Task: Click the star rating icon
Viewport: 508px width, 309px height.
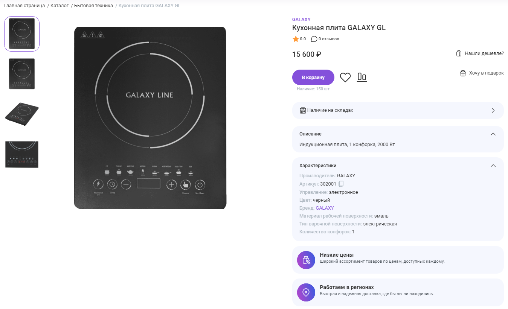Action: pyautogui.click(x=296, y=39)
